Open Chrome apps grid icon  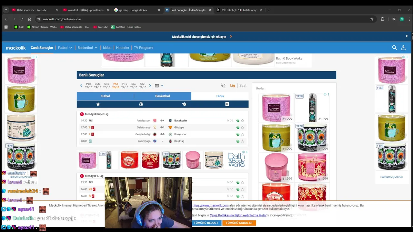[x=6, y=27]
